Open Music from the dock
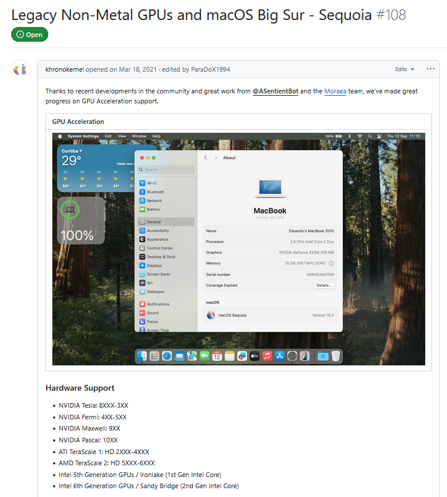 click(x=267, y=356)
